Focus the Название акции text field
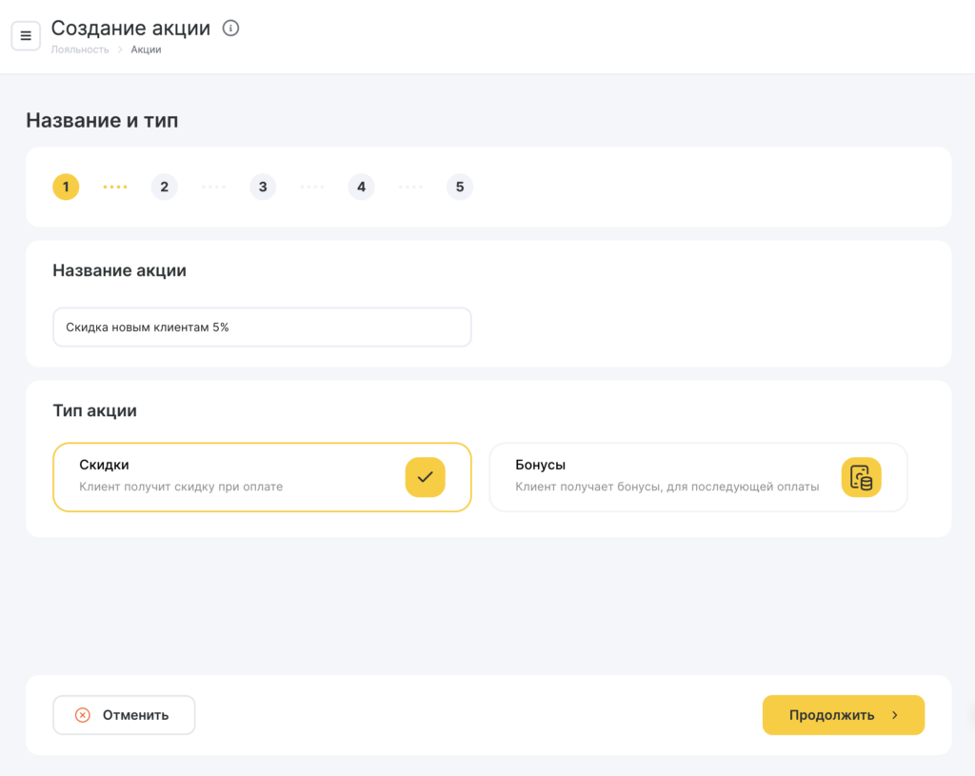 [262, 327]
